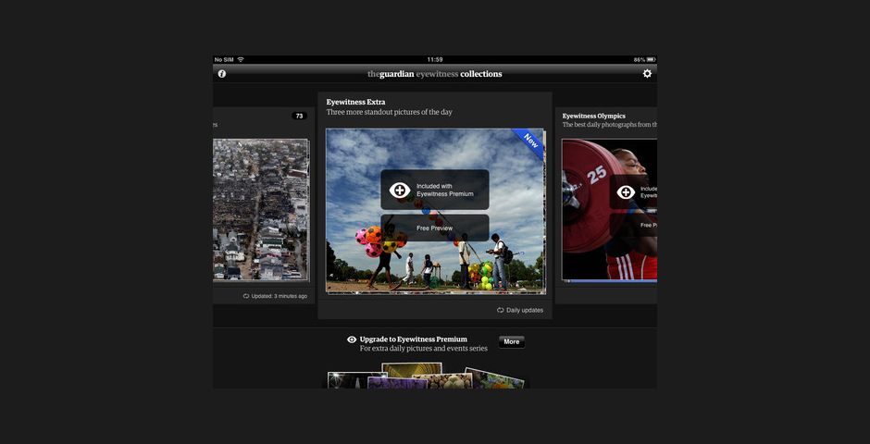Screen dimensions: 870x444
Task: Open the settings gear icon
Action: (x=647, y=74)
